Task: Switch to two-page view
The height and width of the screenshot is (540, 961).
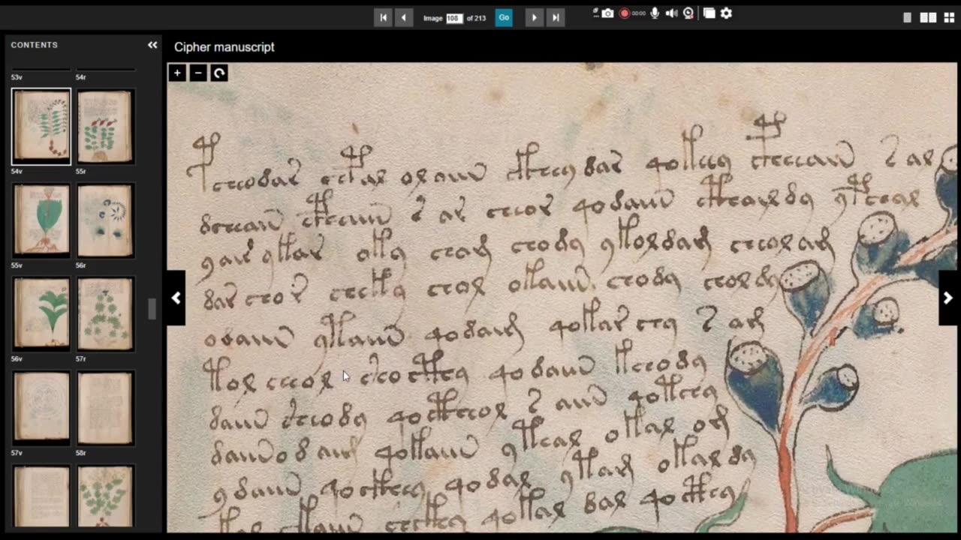Action: [928, 17]
